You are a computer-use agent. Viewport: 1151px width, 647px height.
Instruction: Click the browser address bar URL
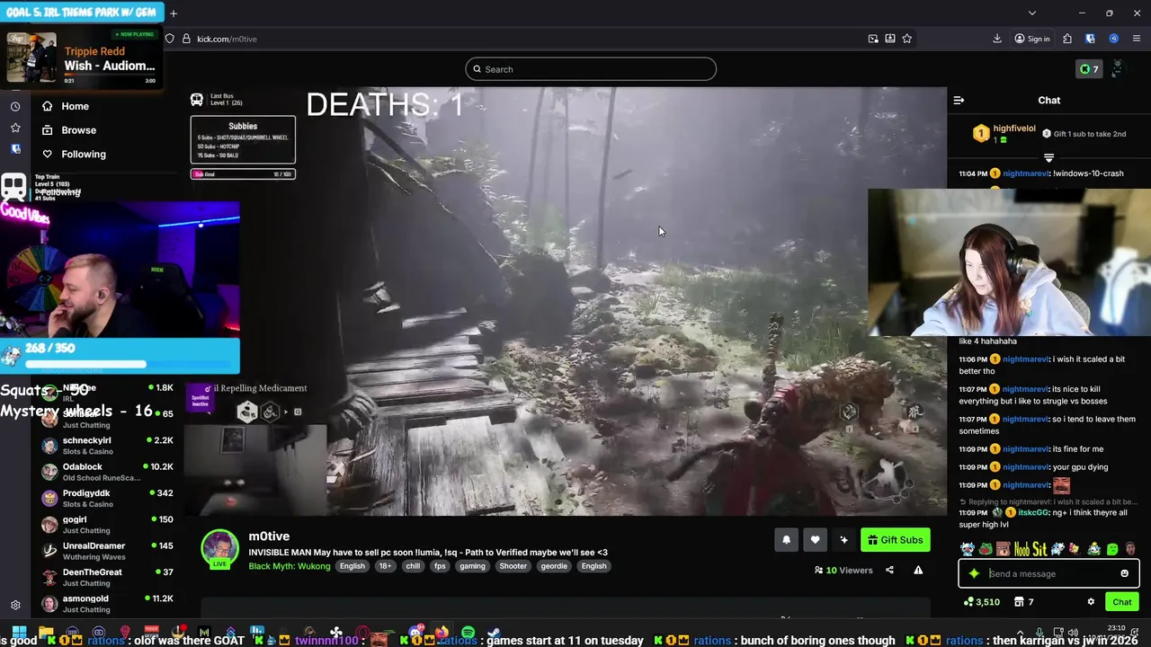(x=227, y=39)
